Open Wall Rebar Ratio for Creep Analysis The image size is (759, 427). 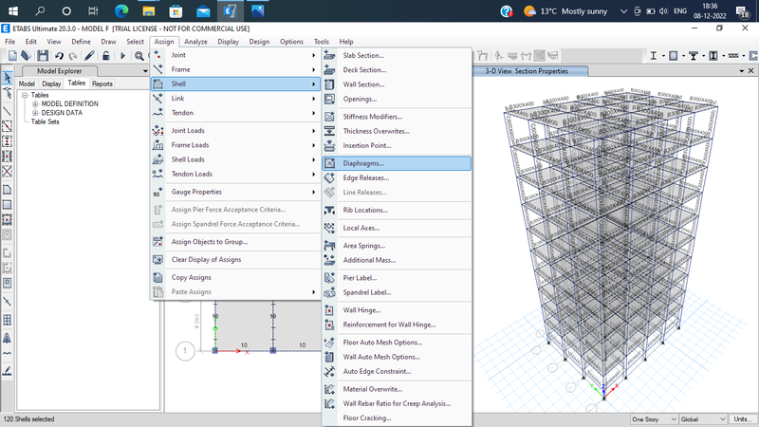point(397,404)
